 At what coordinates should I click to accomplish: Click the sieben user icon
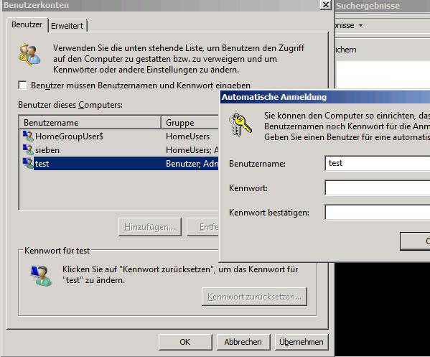pyautogui.click(x=28, y=150)
